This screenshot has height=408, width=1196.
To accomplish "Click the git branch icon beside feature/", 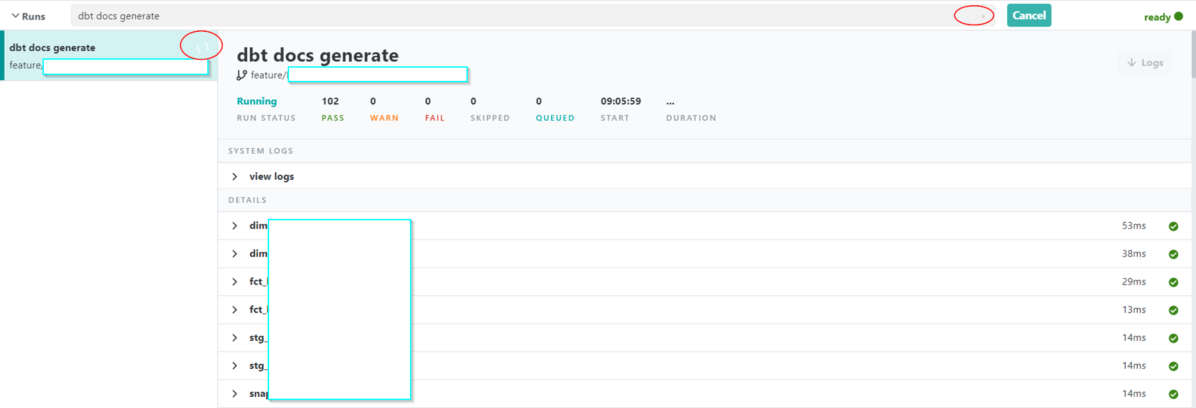I will [242, 75].
